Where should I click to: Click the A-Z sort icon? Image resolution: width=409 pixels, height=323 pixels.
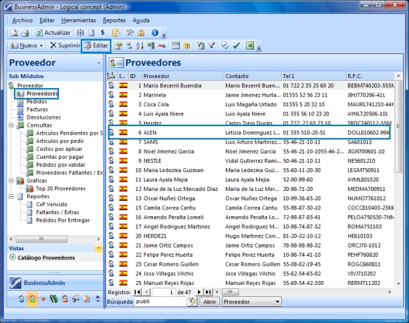[139, 45]
